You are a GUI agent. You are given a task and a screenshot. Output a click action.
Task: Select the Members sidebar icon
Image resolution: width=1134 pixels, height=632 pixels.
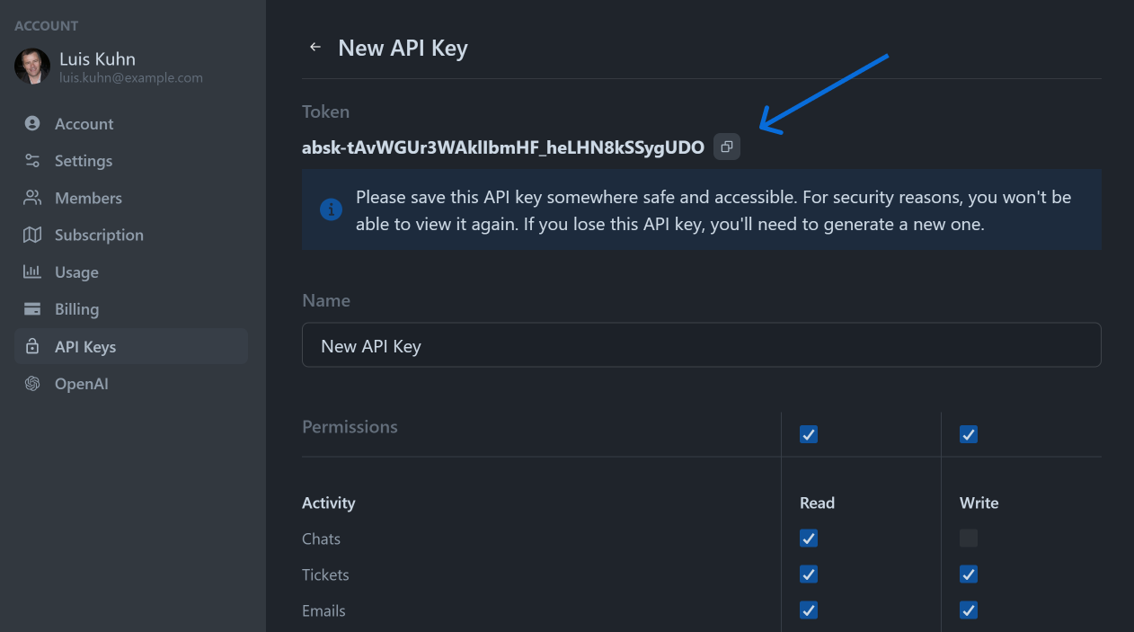pos(32,197)
